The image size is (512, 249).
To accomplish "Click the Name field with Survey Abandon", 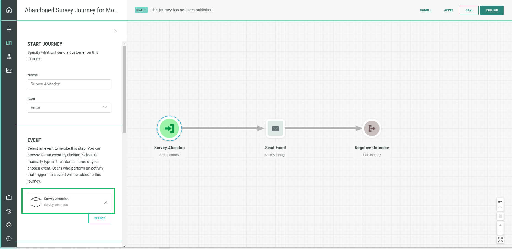I will tap(69, 84).
